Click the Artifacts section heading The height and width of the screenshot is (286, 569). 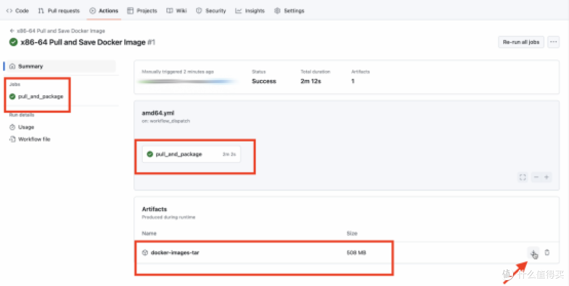[154, 209]
